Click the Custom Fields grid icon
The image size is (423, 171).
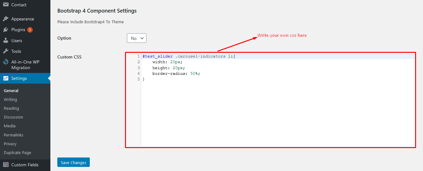point(6,165)
